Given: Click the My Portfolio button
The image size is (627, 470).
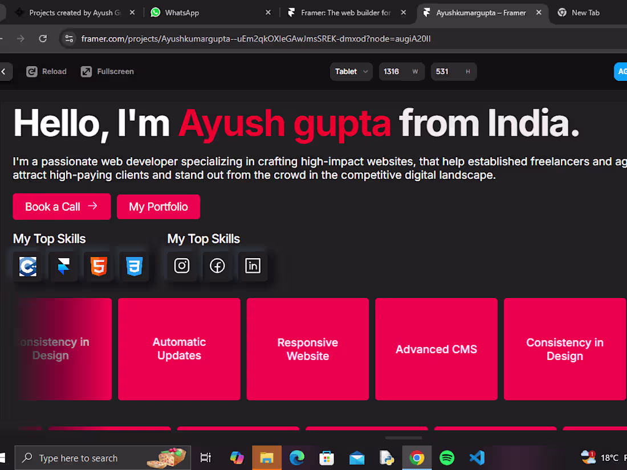Looking at the screenshot, I should [x=158, y=207].
